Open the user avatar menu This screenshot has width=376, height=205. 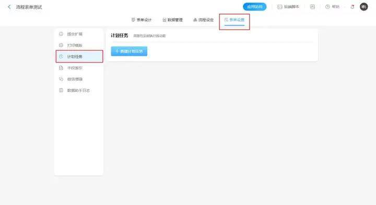364,7
